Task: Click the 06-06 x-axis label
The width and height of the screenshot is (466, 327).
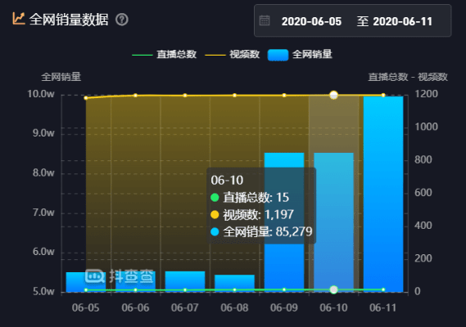Action: coord(135,307)
